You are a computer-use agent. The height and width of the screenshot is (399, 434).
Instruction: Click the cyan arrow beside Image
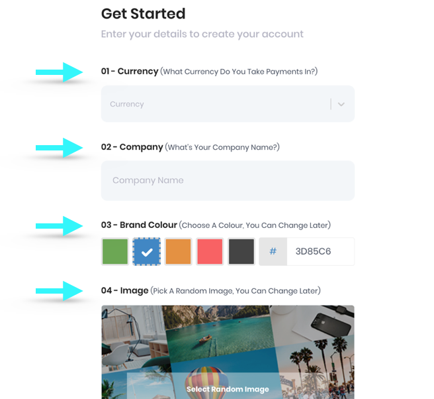(x=60, y=291)
